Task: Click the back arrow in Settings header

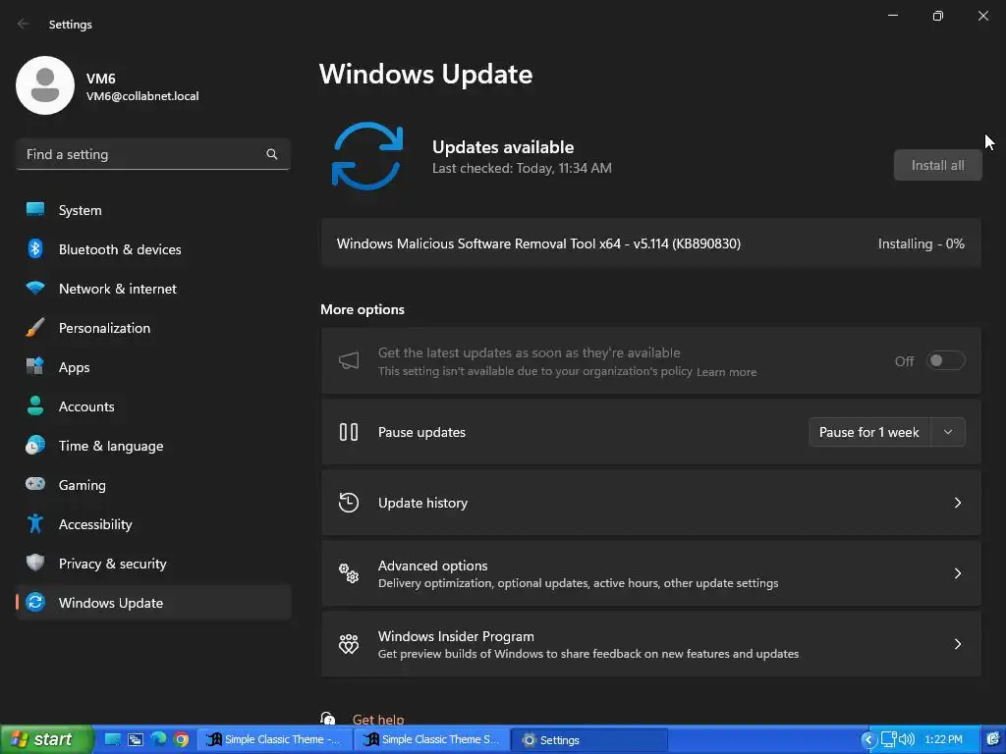Action: [x=24, y=24]
